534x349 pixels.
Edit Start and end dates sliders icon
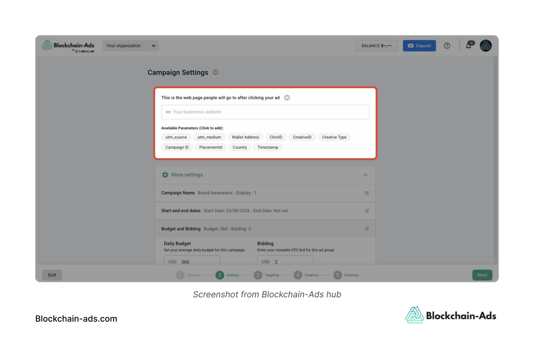point(367,211)
